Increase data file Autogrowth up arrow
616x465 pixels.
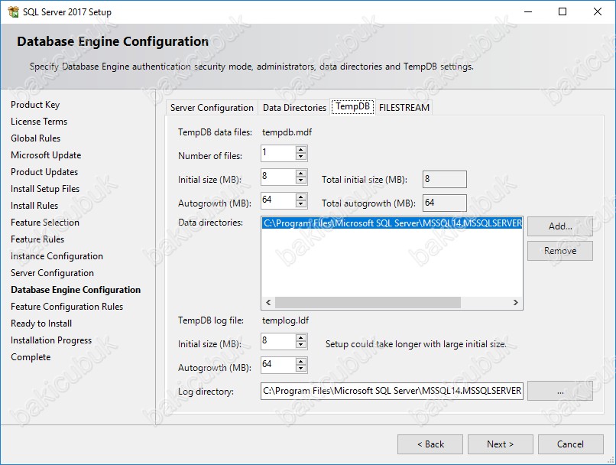[x=301, y=197]
